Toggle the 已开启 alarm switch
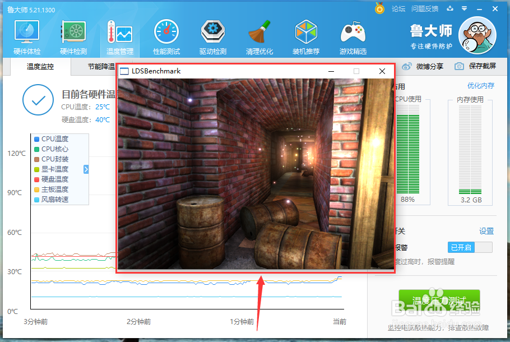This screenshot has width=510, height=342. 470,247
